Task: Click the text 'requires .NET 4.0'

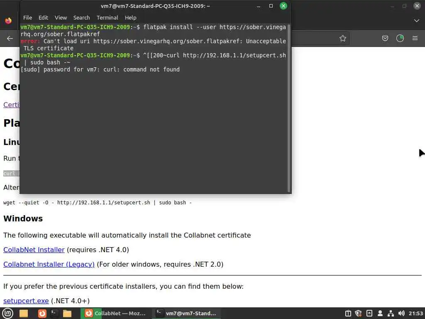Action: click(98, 250)
